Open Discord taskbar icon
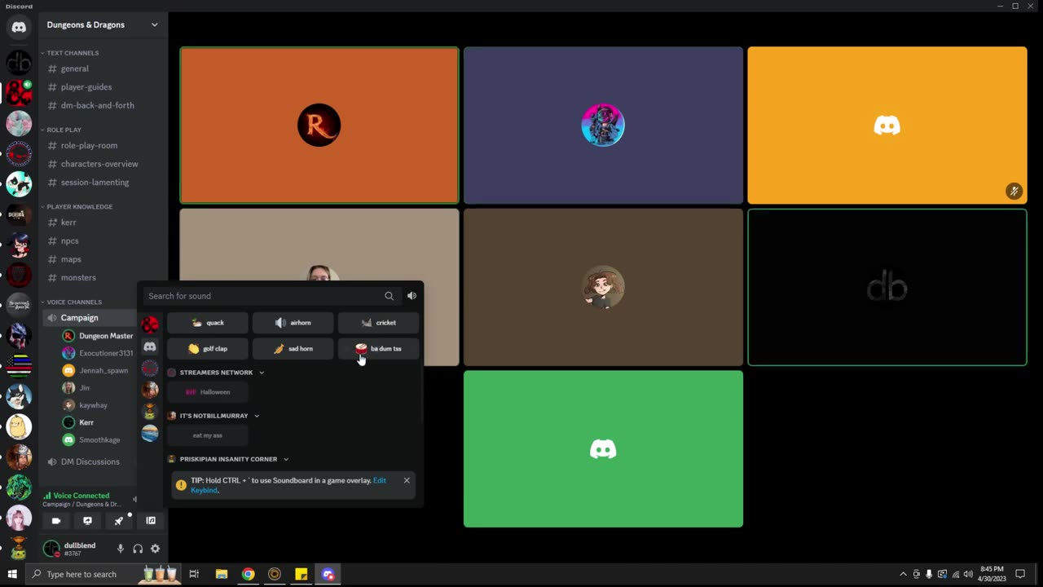This screenshot has height=587, width=1043. coord(328,574)
